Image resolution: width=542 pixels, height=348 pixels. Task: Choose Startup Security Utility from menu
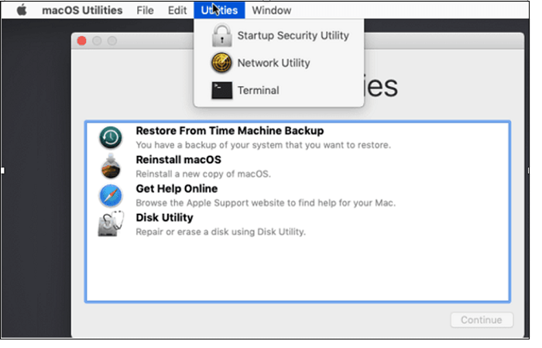[279, 36]
